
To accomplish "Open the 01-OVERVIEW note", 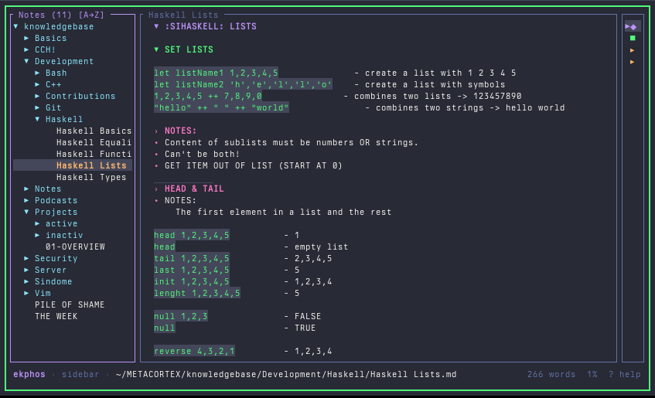I will (75, 247).
